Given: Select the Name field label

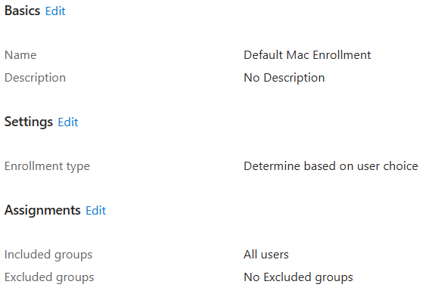Looking at the screenshot, I should pos(20,55).
